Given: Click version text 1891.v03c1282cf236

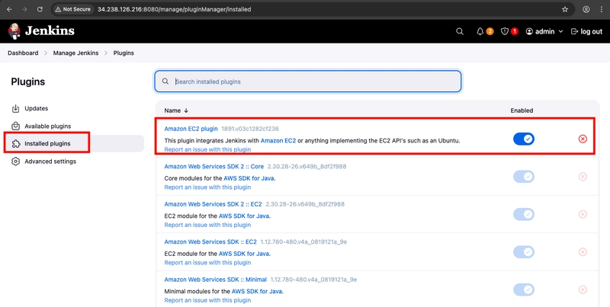Looking at the screenshot, I should 250,129.
